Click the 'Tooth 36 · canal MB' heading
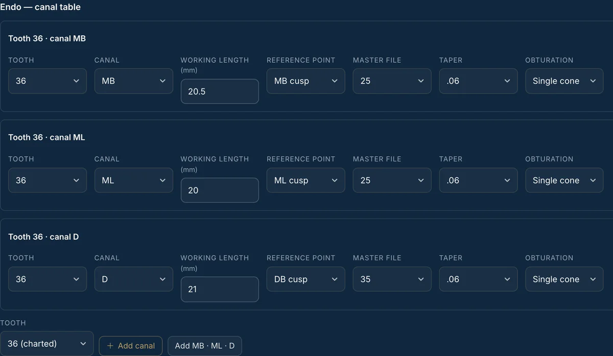 tap(47, 38)
